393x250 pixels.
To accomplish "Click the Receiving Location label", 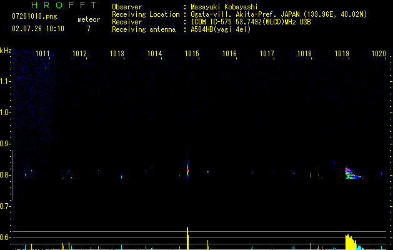I will click(x=146, y=14).
